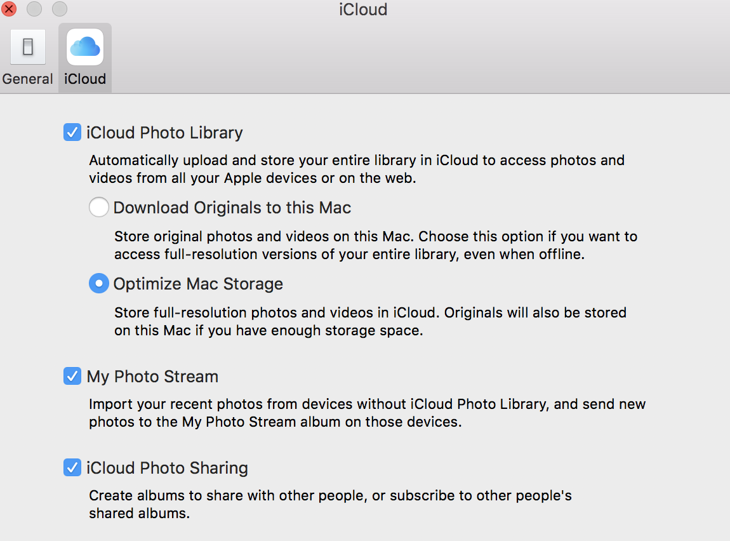This screenshot has width=730, height=541.
Task: Choose the Optimize Mac Storage radio button
Action: tap(98, 284)
